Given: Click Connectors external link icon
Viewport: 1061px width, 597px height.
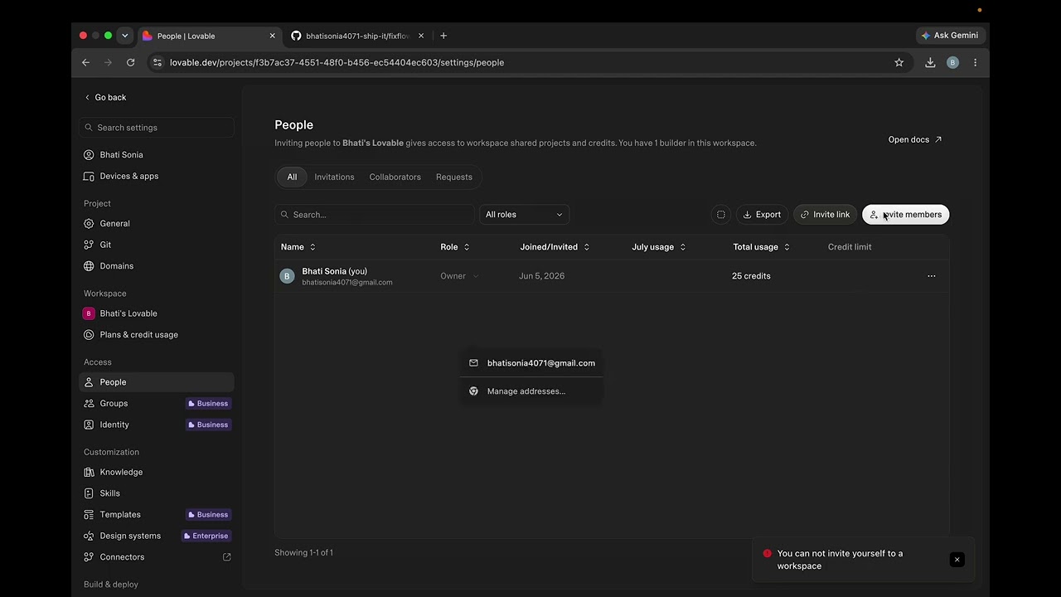Looking at the screenshot, I should click(x=227, y=557).
